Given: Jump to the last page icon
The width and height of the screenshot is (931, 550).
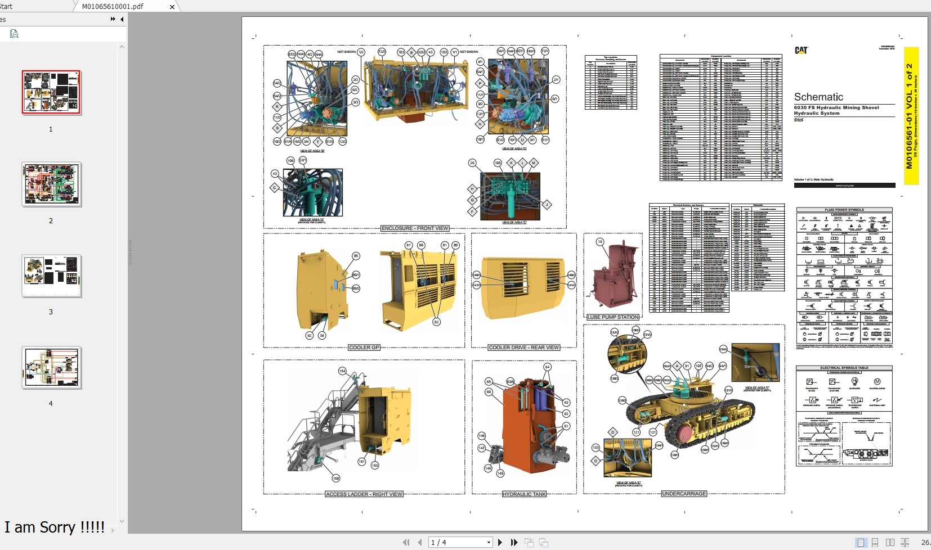Looking at the screenshot, I should tap(514, 542).
